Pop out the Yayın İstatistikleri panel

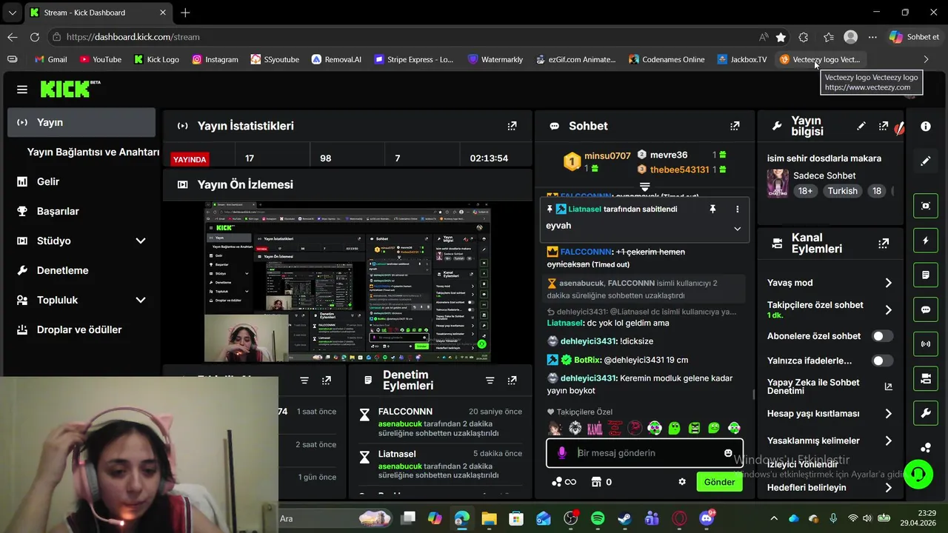click(512, 126)
